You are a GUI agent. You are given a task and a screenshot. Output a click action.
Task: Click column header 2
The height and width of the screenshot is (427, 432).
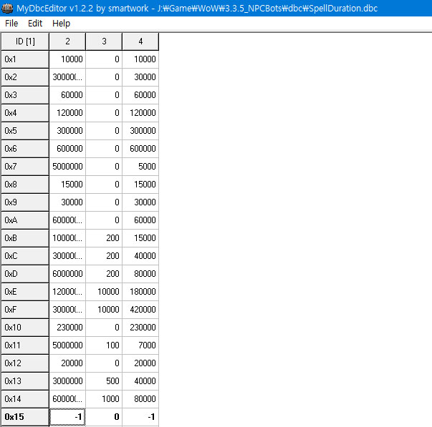pos(67,41)
